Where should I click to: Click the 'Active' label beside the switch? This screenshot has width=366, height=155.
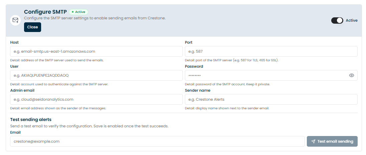[352, 20]
